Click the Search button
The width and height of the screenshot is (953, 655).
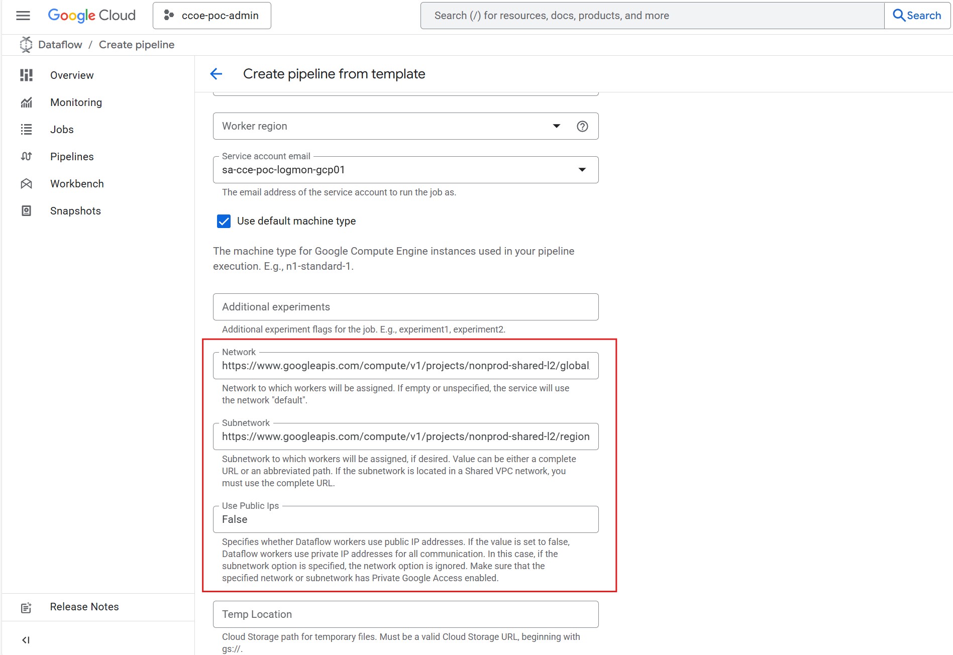(x=917, y=16)
